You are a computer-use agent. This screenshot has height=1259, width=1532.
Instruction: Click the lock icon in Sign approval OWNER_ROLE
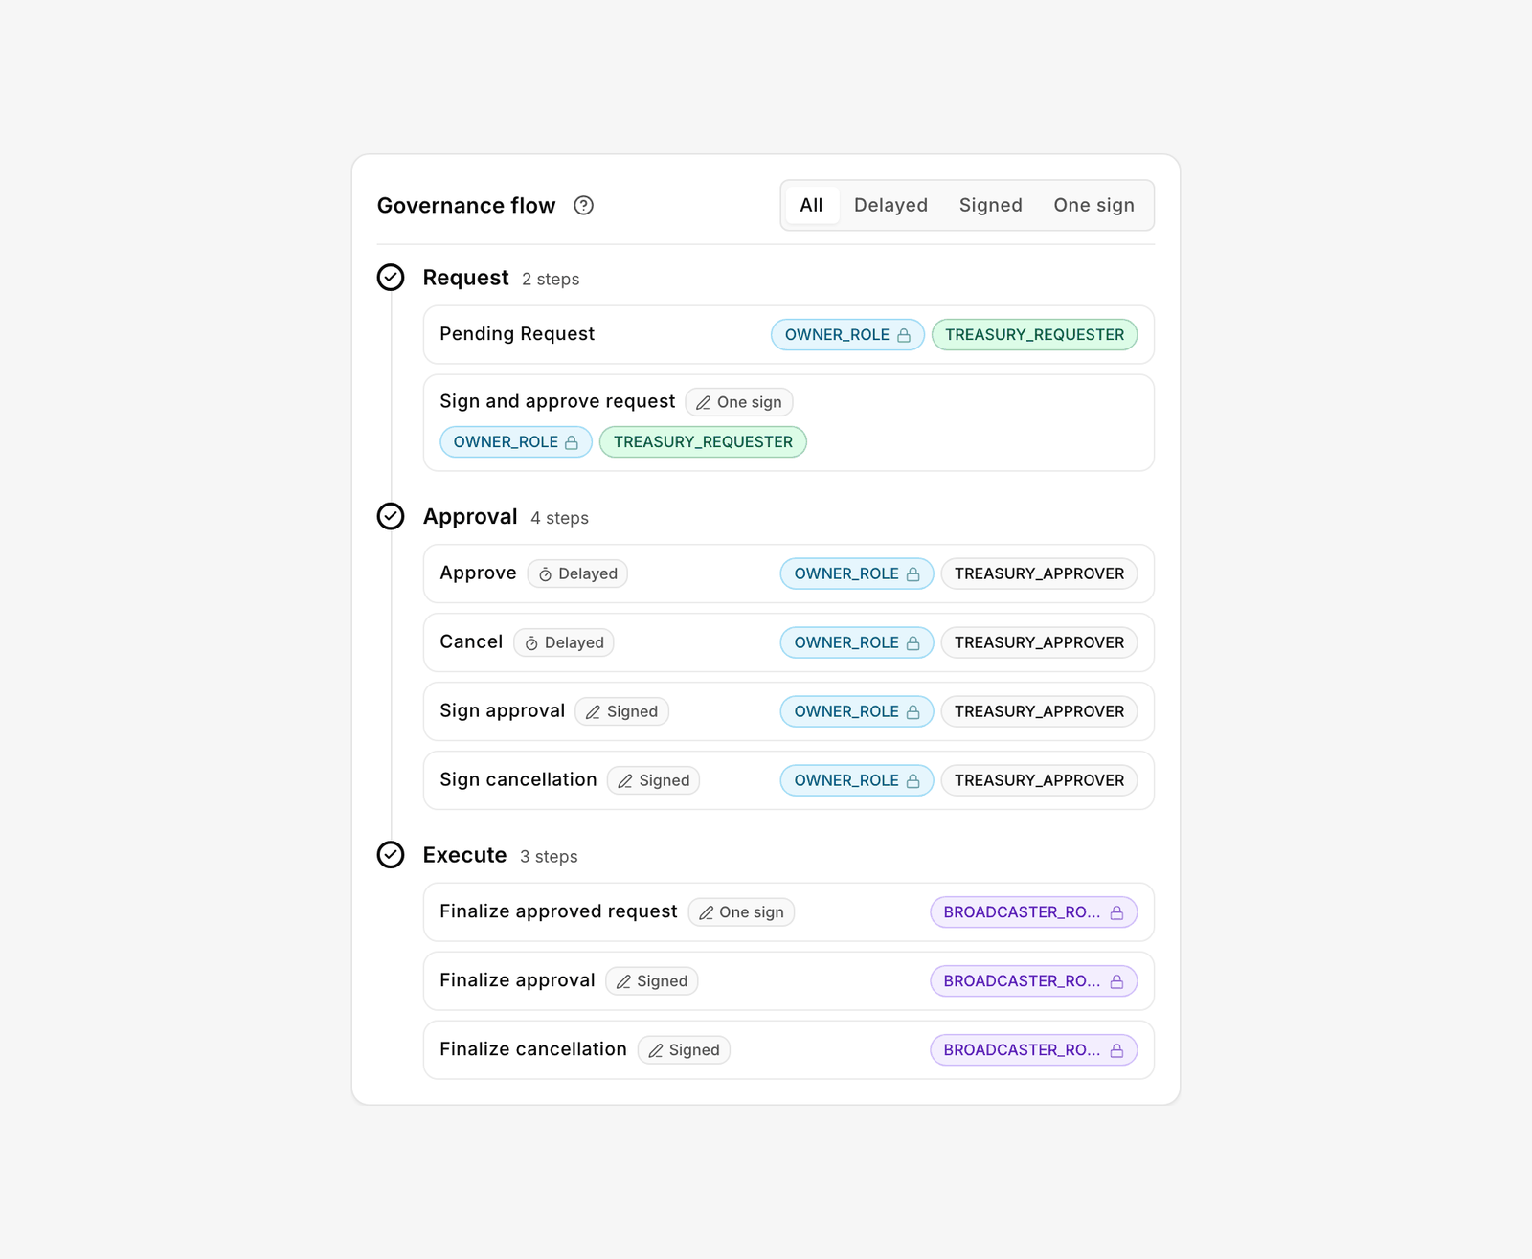pos(912,712)
